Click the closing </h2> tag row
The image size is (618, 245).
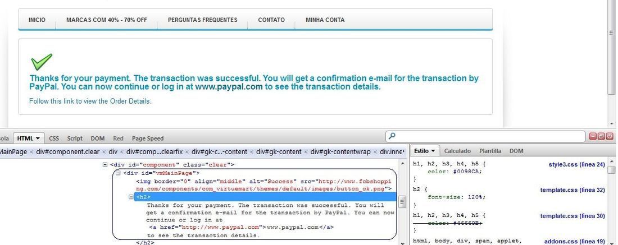pos(145,243)
